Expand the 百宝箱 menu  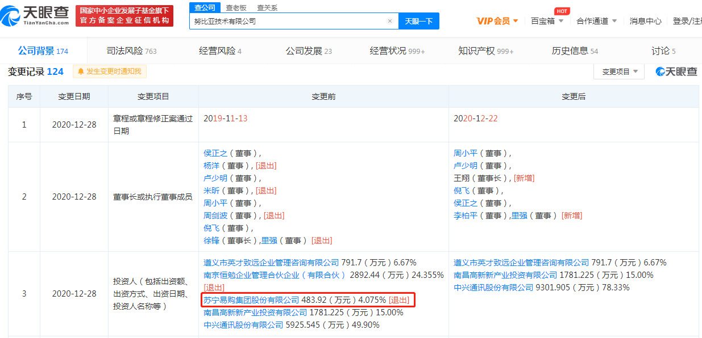547,21
